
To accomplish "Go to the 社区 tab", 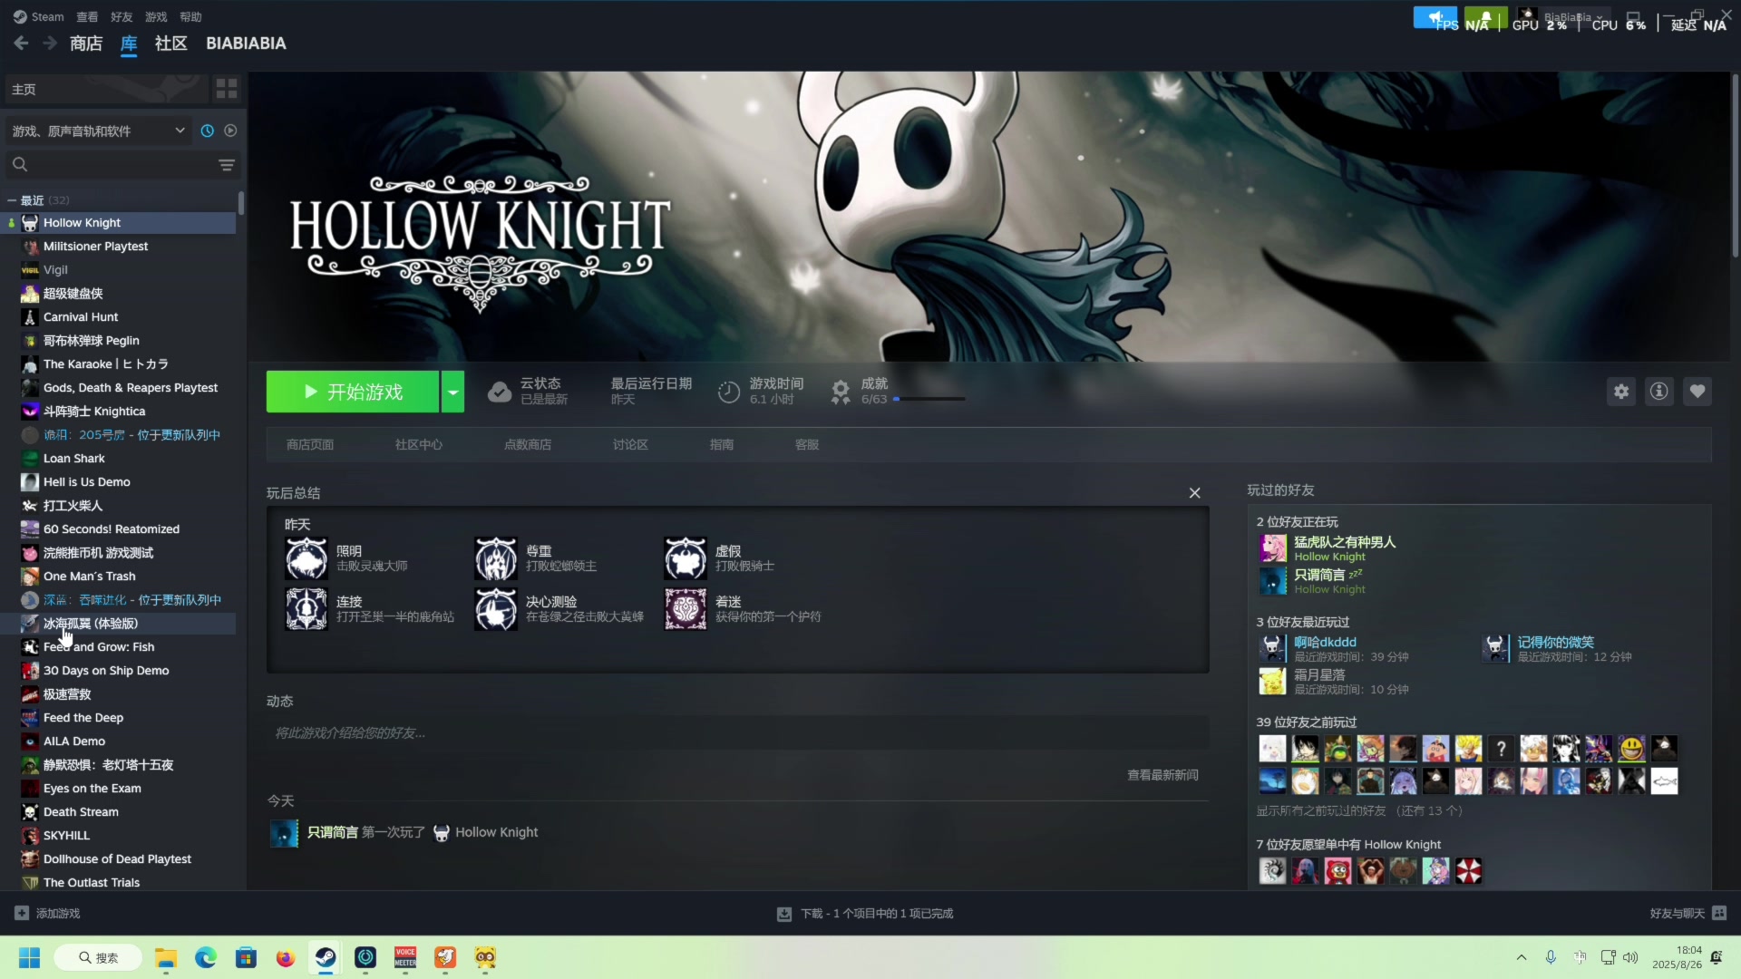I will pos(170,43).
